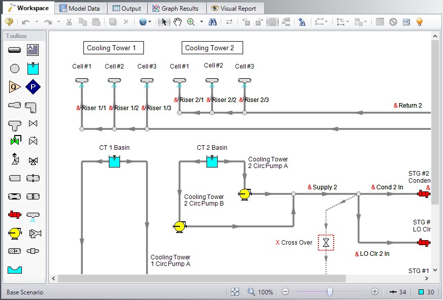Open the Visual Report tab
This screenshot has width=443, height=300.
click(234, 9)
